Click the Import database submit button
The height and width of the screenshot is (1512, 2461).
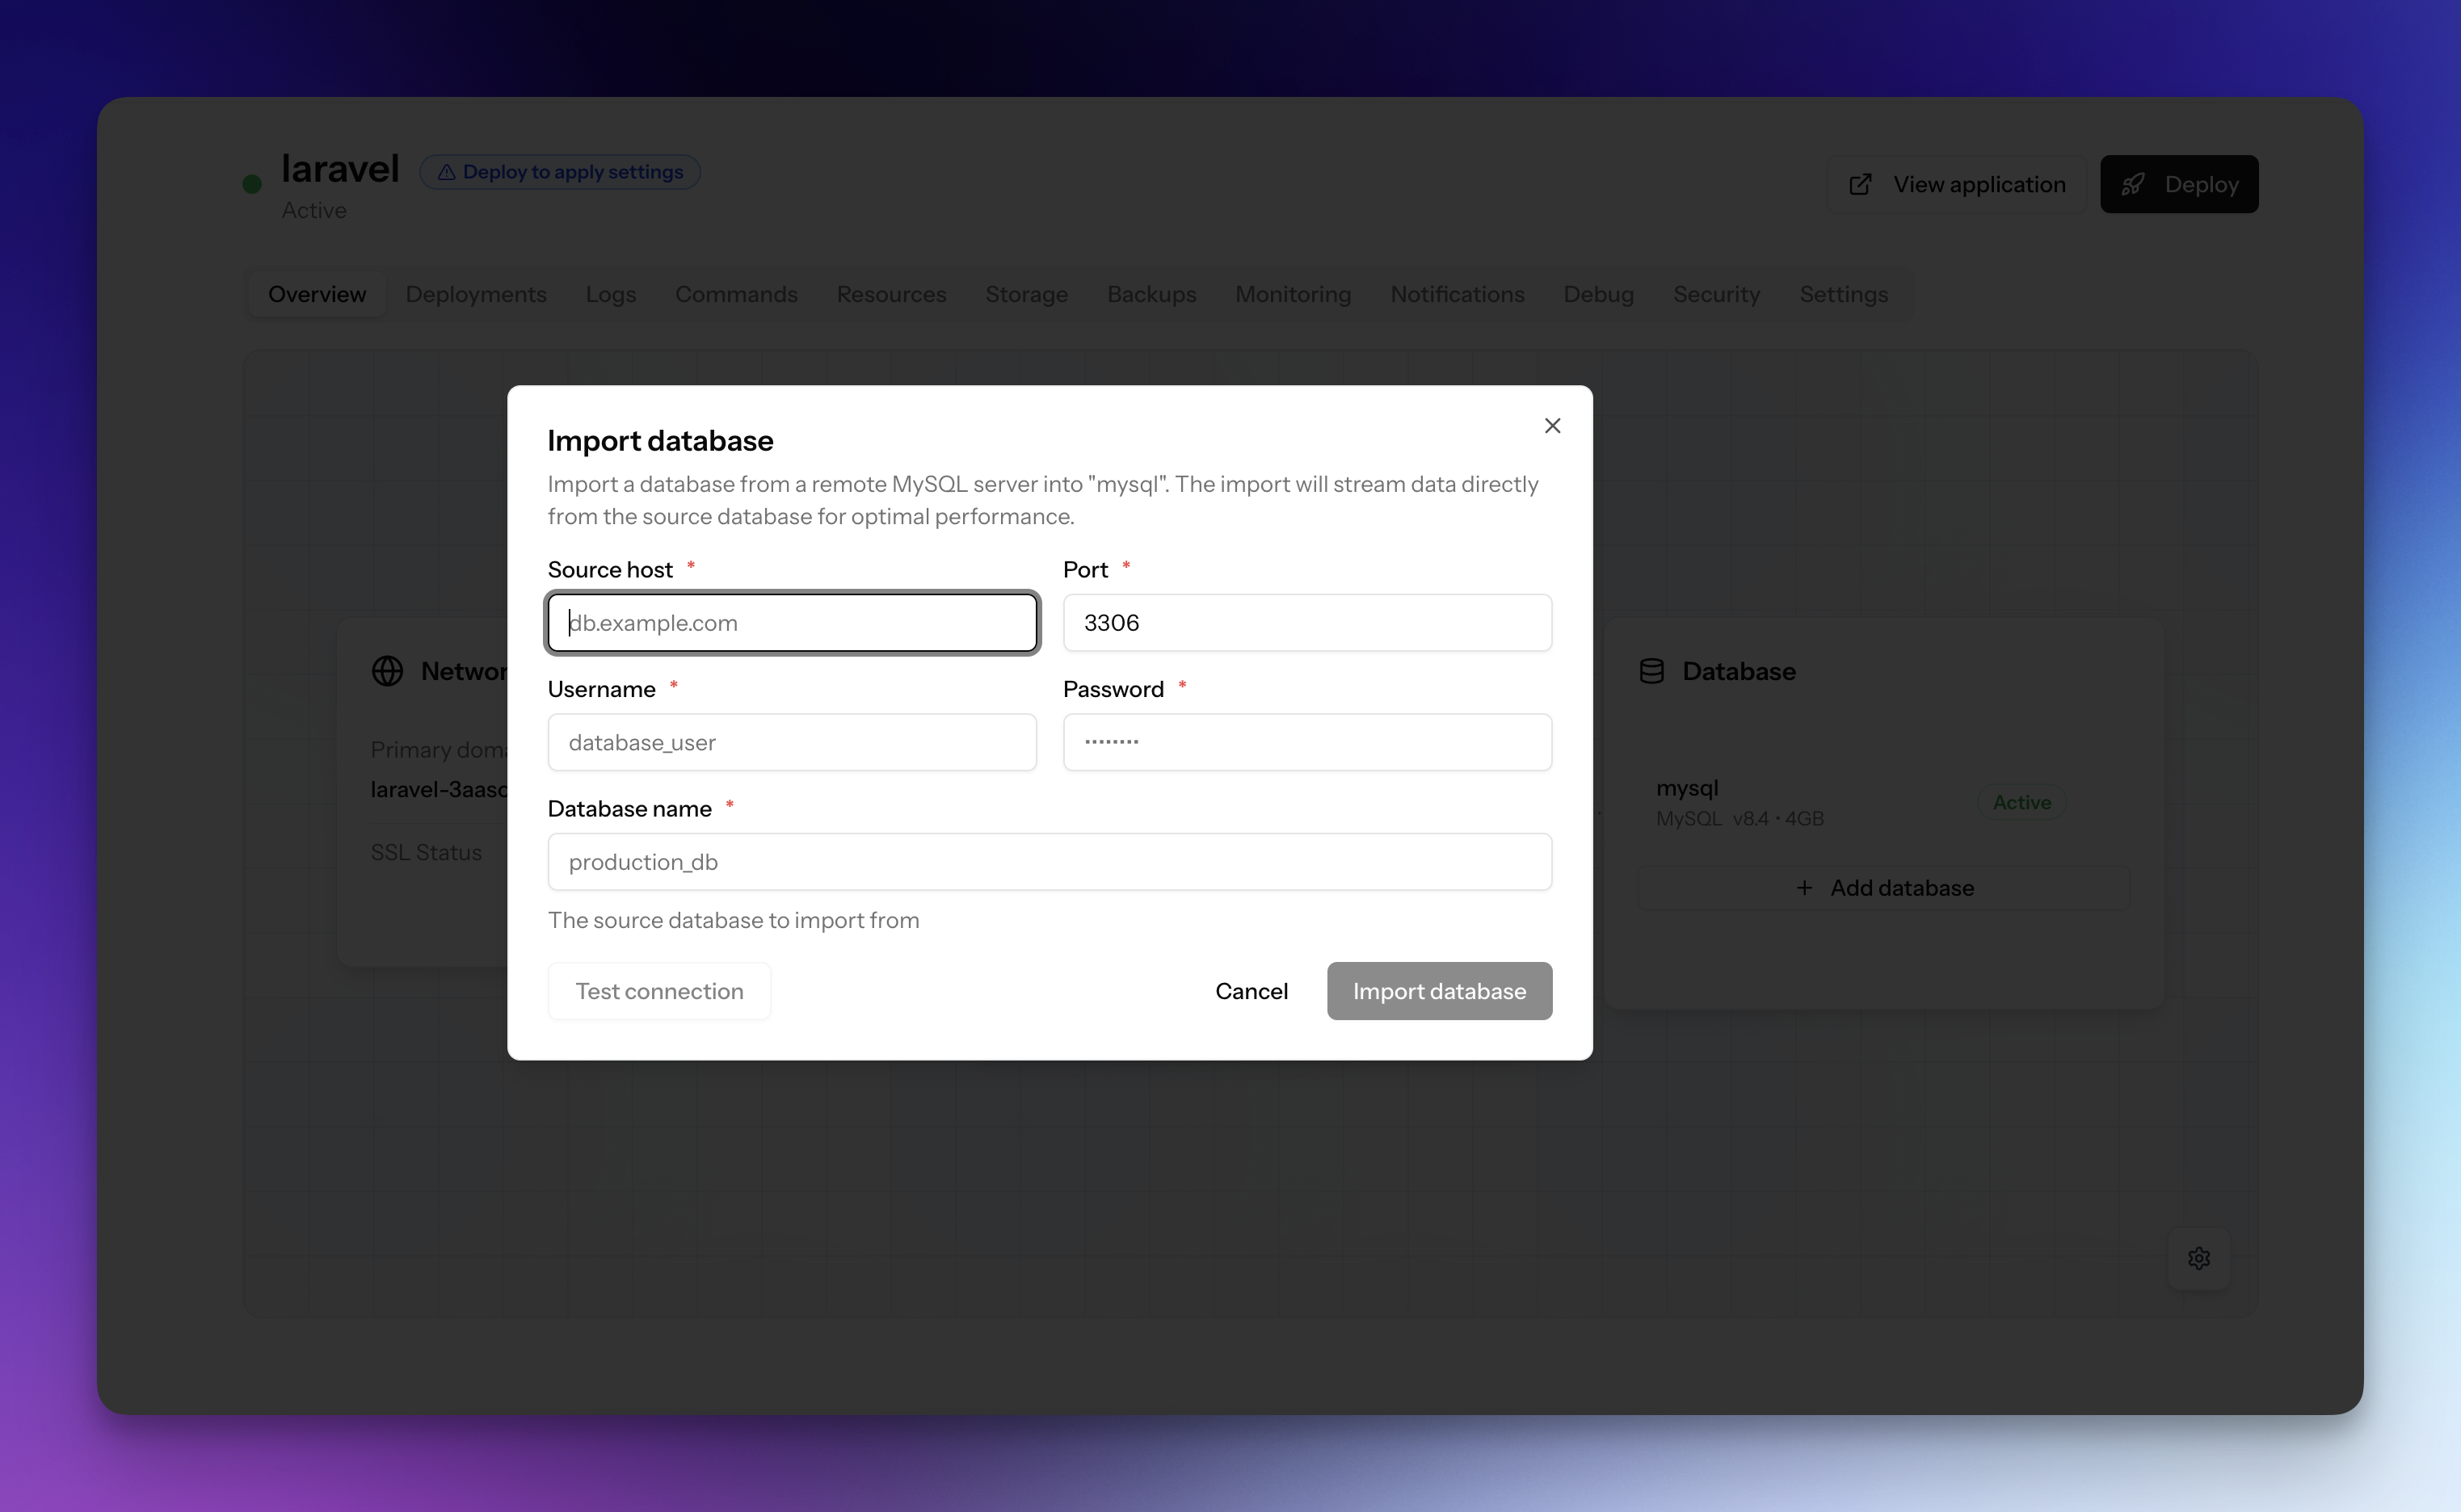1439,991
